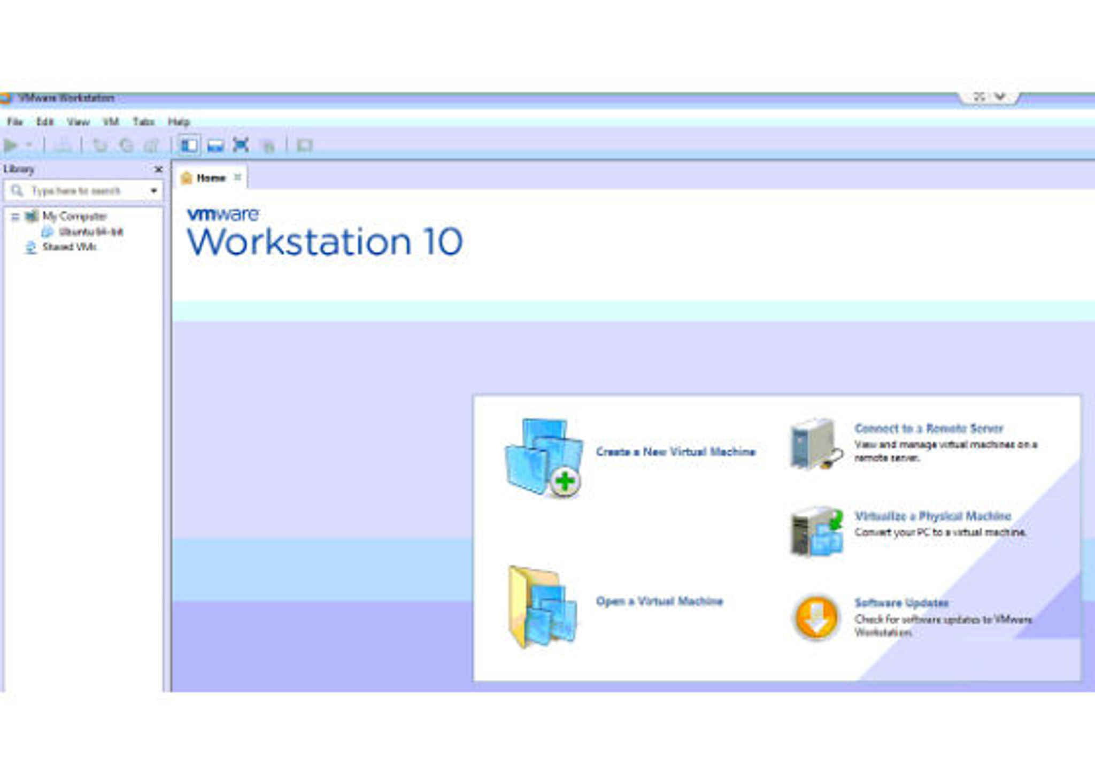Open the Library search filter dropdown

click(154, 190)
